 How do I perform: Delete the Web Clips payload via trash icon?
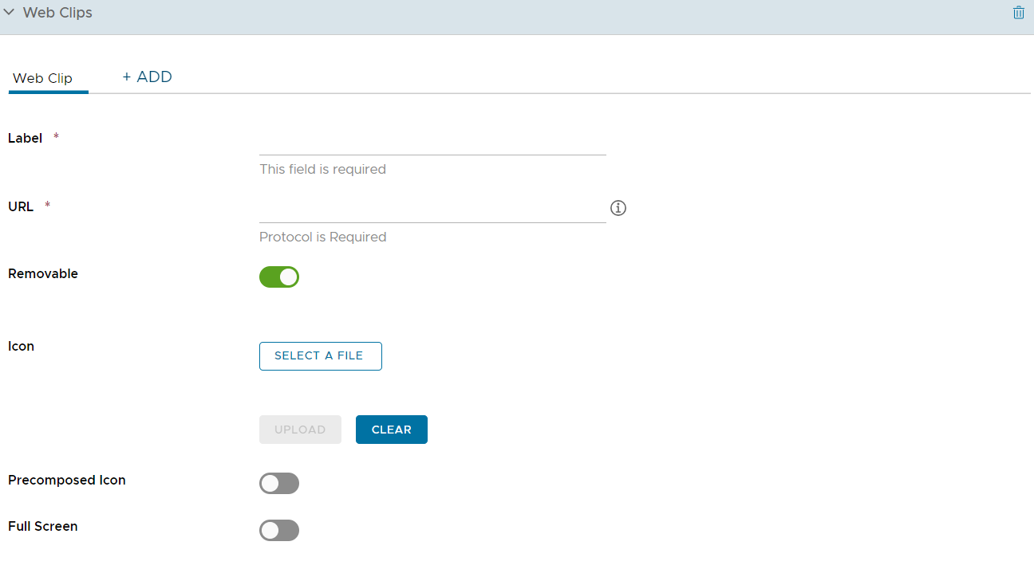point(1018,13)
